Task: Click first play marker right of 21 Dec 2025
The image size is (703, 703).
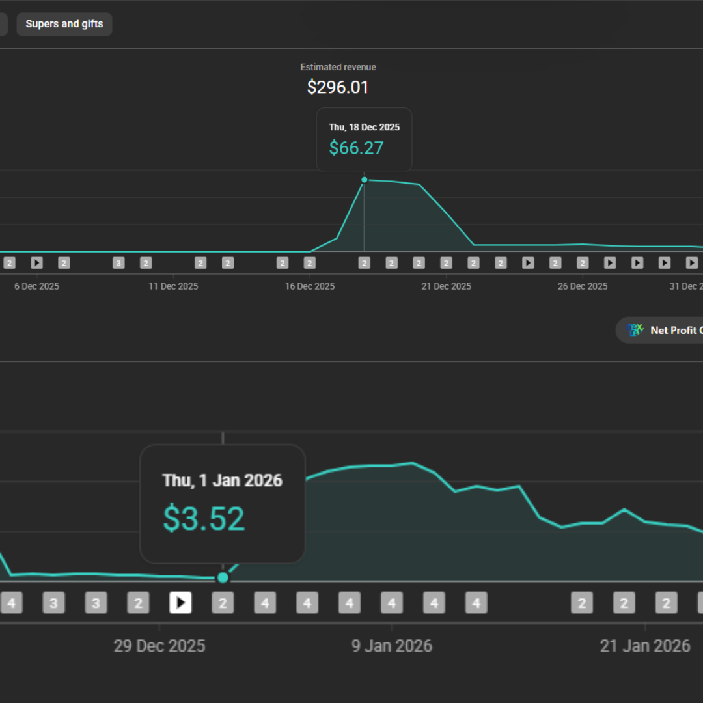Action: (528, 263)
